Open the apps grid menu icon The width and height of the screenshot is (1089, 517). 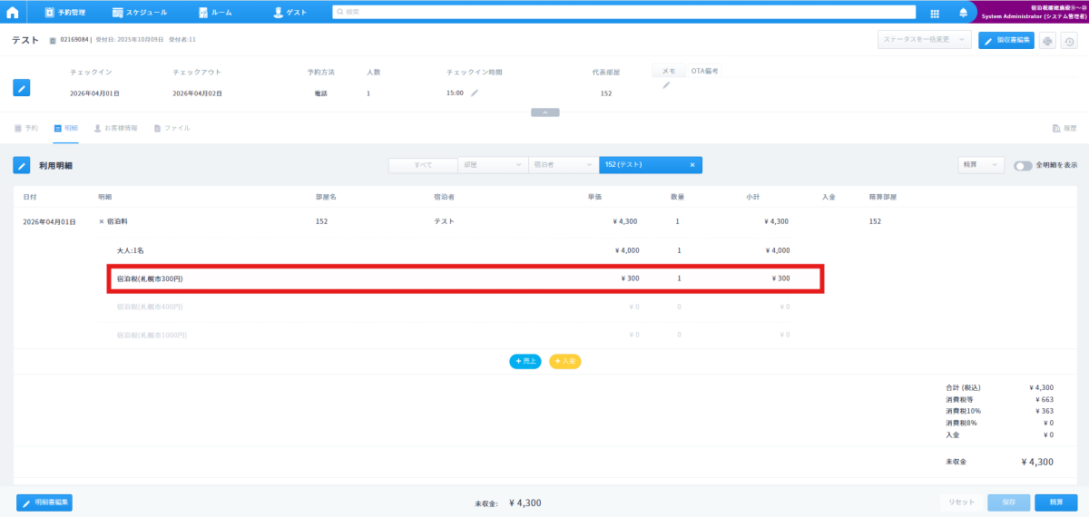[x=935, y=13]
